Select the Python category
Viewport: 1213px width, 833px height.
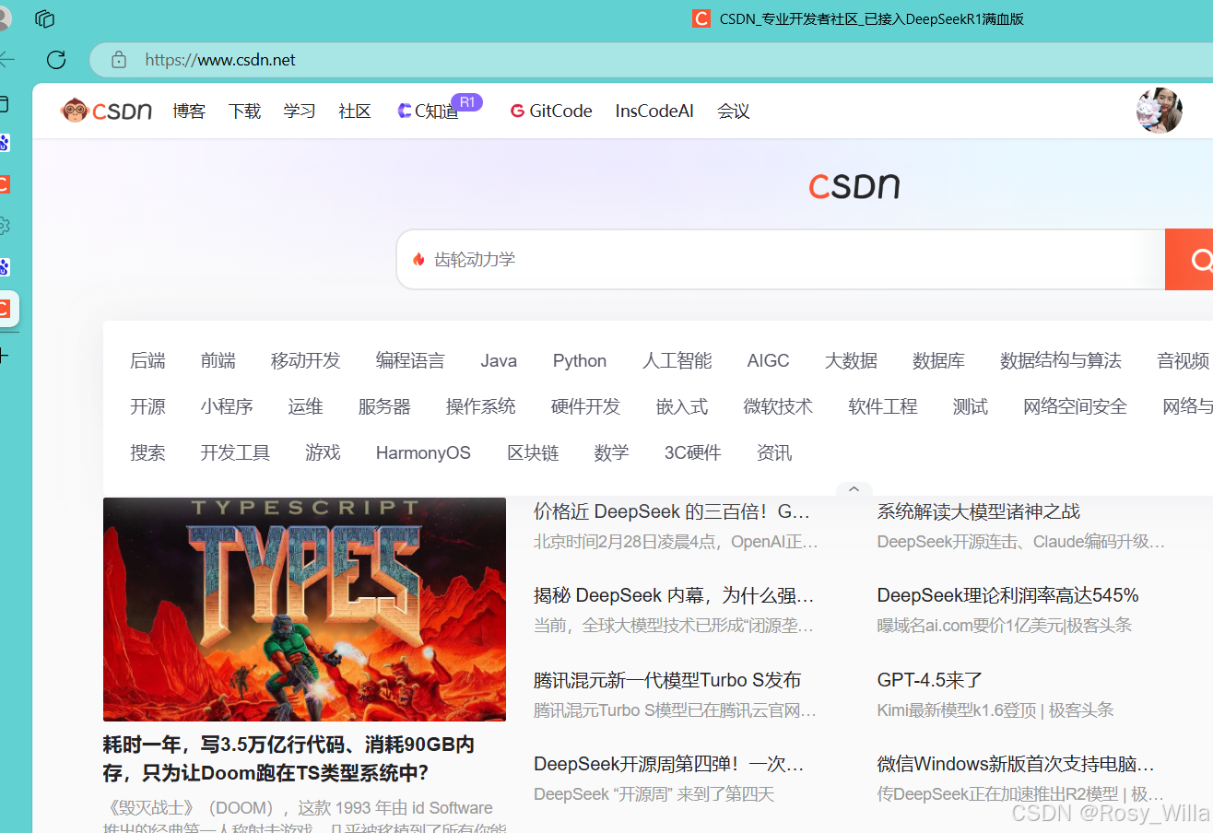coord(580,361)
